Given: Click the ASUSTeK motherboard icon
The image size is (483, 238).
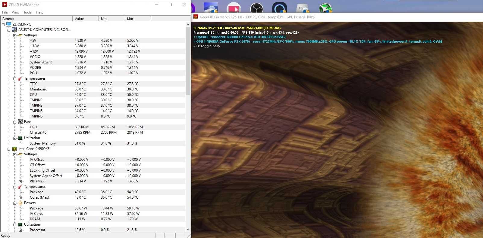Looking at the screenshot, I should 14,30.
